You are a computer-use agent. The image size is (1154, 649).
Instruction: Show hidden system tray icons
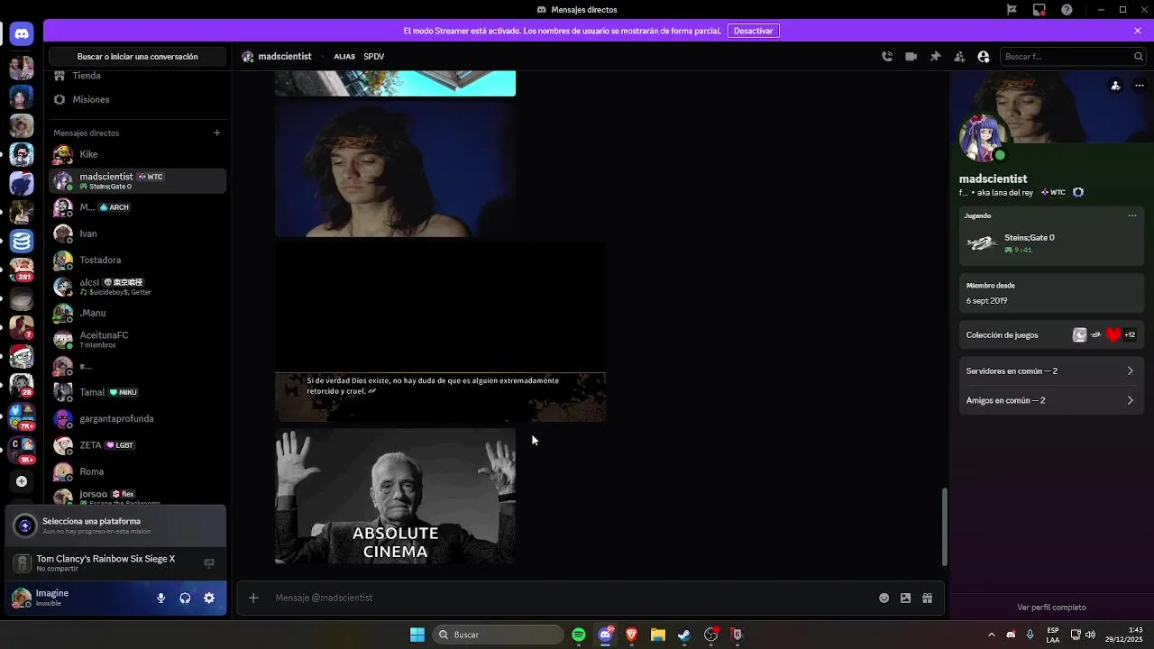992,635
